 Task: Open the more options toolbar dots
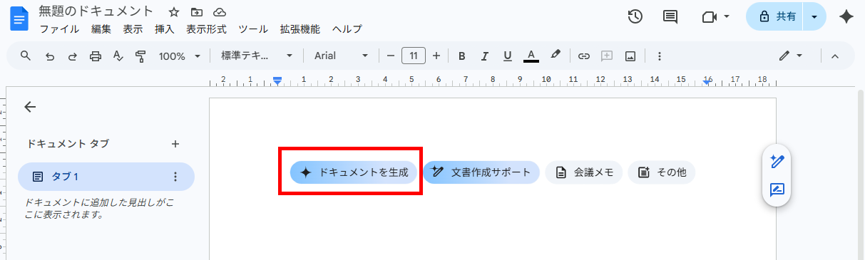660,56
